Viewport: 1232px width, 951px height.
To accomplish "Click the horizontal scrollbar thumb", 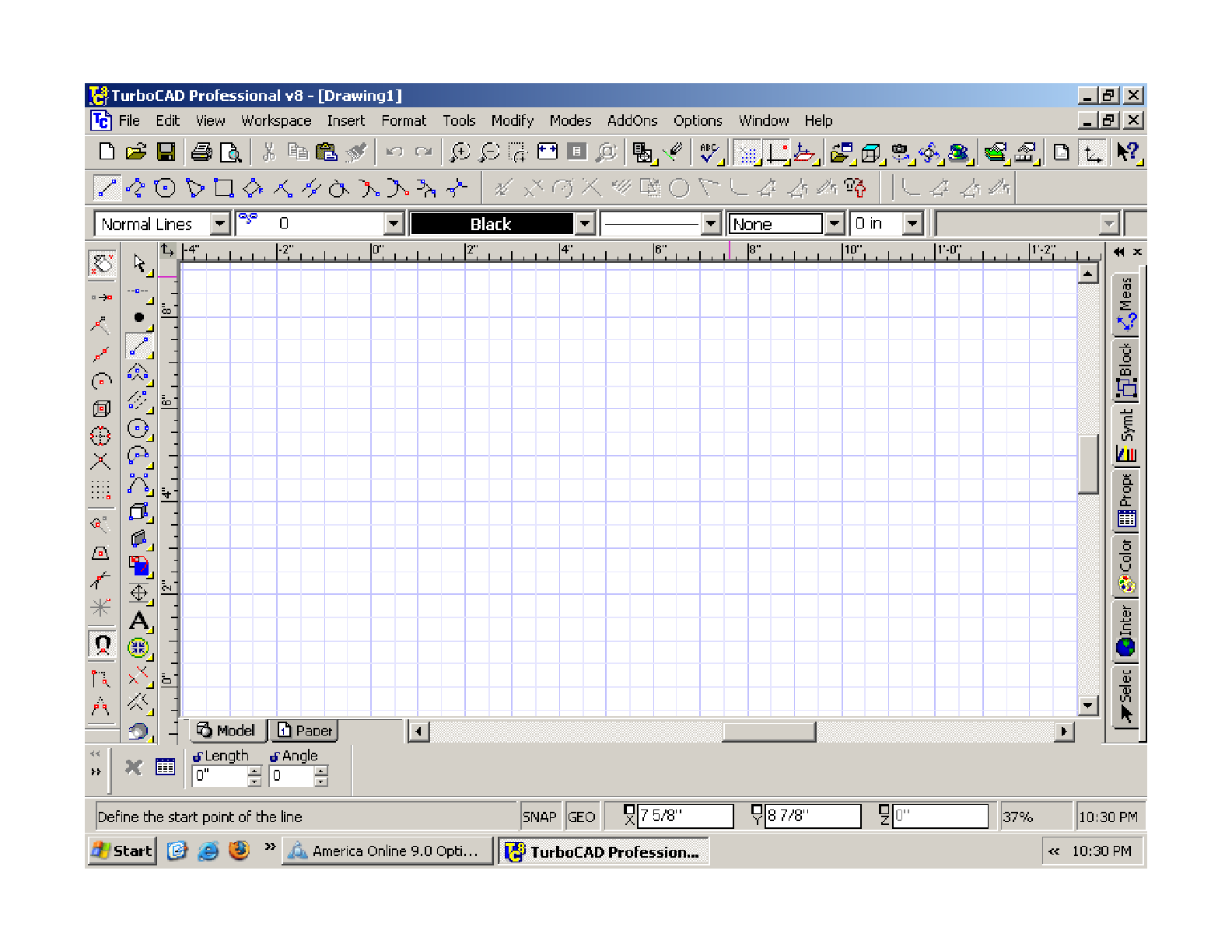I will [768, 731].
